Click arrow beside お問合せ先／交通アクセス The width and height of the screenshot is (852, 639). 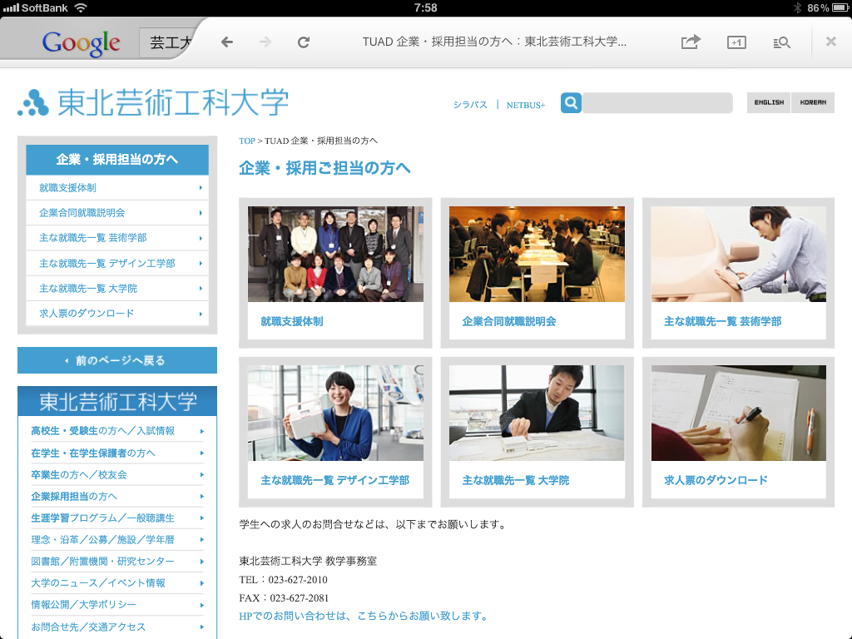pyautogui.click(x=201, y=627)
